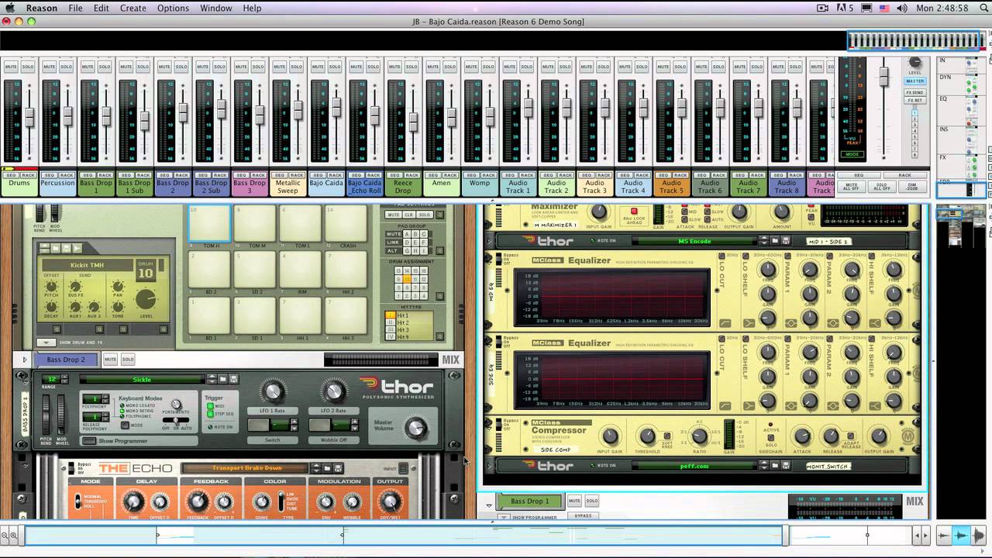Trigger the HH 3 drum pad
The width and height of the screenshot is (992, 558).
coord(347,316)
